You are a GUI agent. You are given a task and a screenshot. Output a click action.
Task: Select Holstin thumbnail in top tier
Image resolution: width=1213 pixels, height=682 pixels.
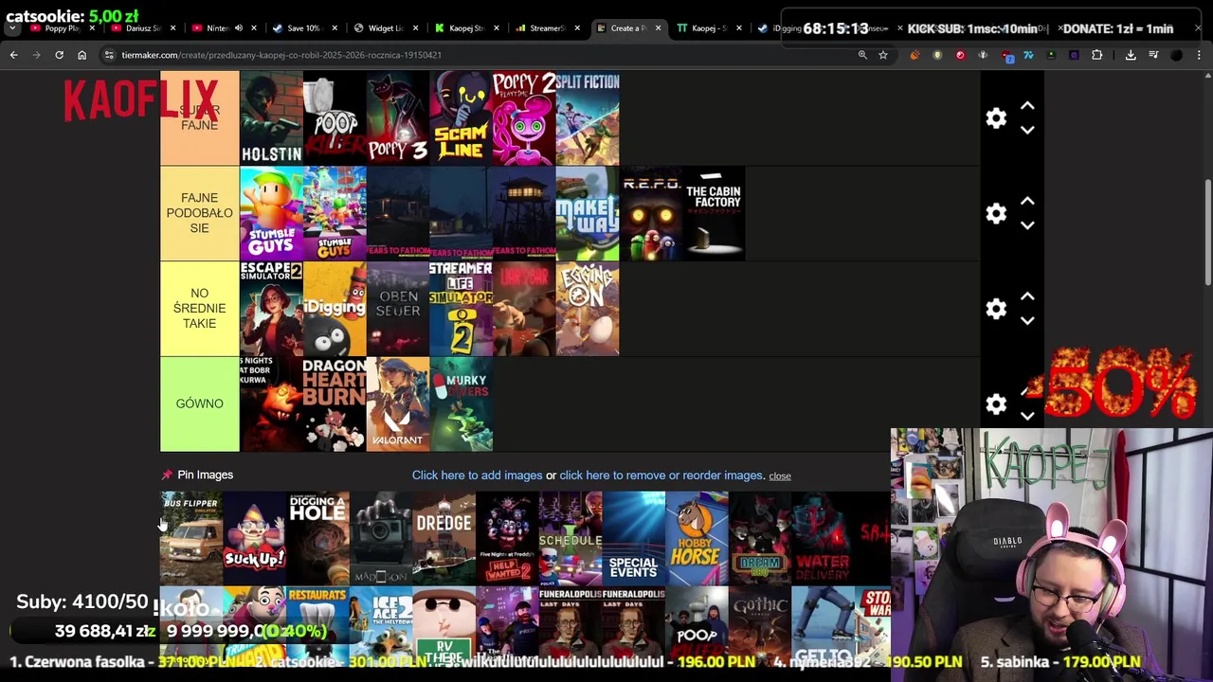tap(271, 118)
